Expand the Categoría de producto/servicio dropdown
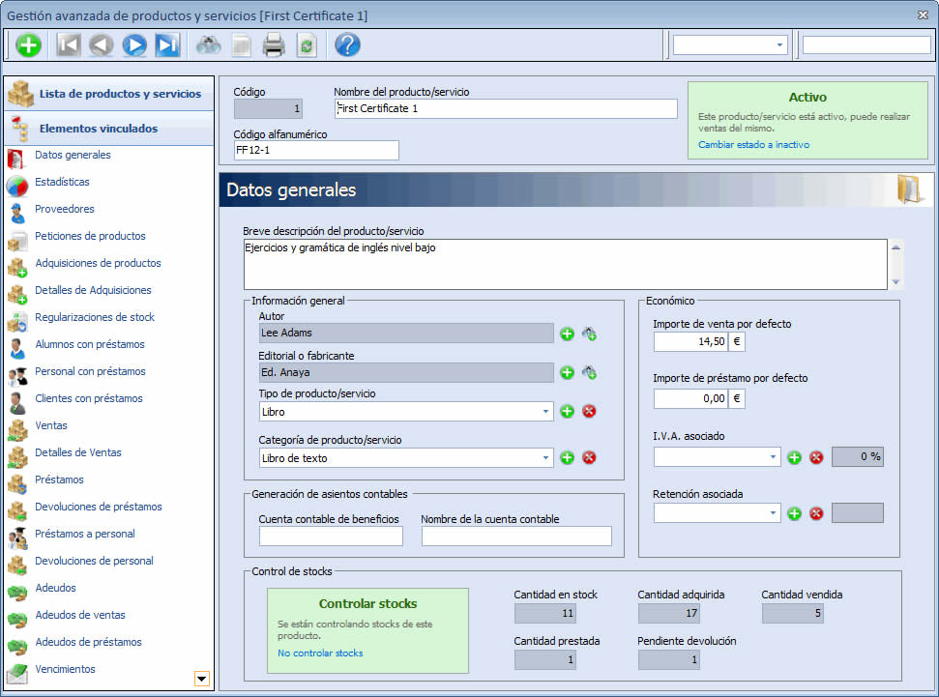The height and width of the screenshot is (697, 939). tap(545, 458)
